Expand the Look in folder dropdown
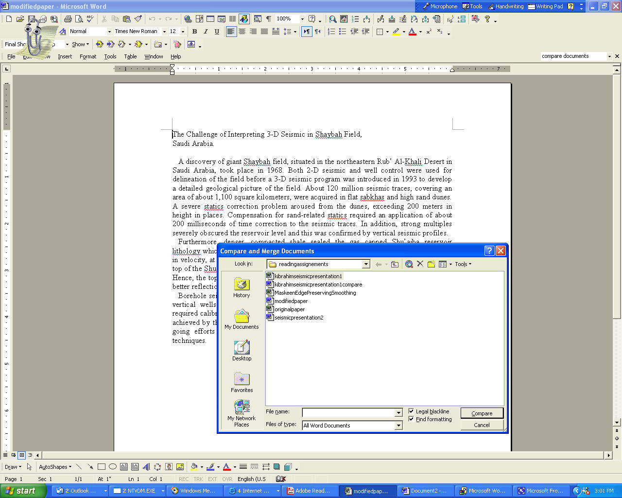This screenshot has width=622, height=498. click(366, 264)
